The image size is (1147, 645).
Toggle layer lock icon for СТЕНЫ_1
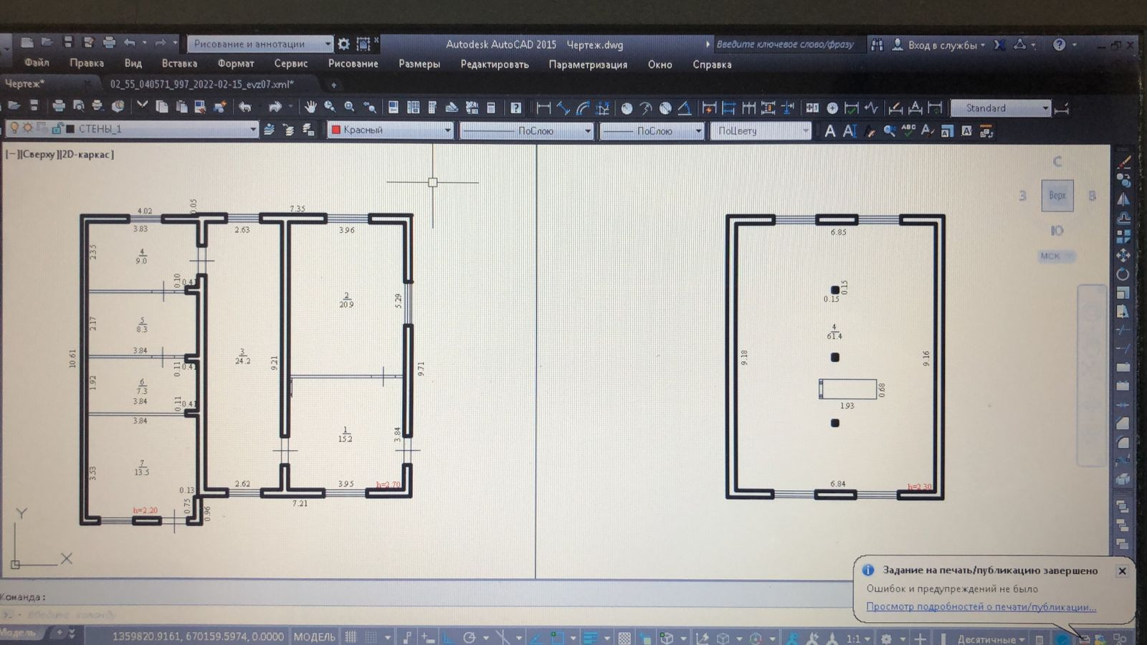coord(57,129)
